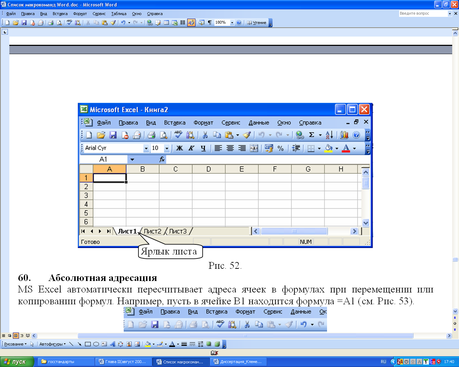Select the Rectangle tool in Drawing toolbar

[x=87, y=344]
